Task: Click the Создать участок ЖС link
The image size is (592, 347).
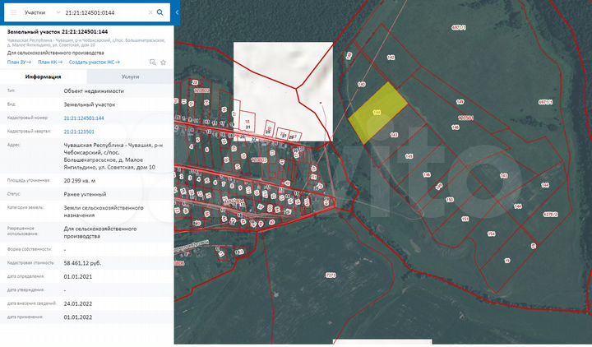Action: (x=95, y=62)
